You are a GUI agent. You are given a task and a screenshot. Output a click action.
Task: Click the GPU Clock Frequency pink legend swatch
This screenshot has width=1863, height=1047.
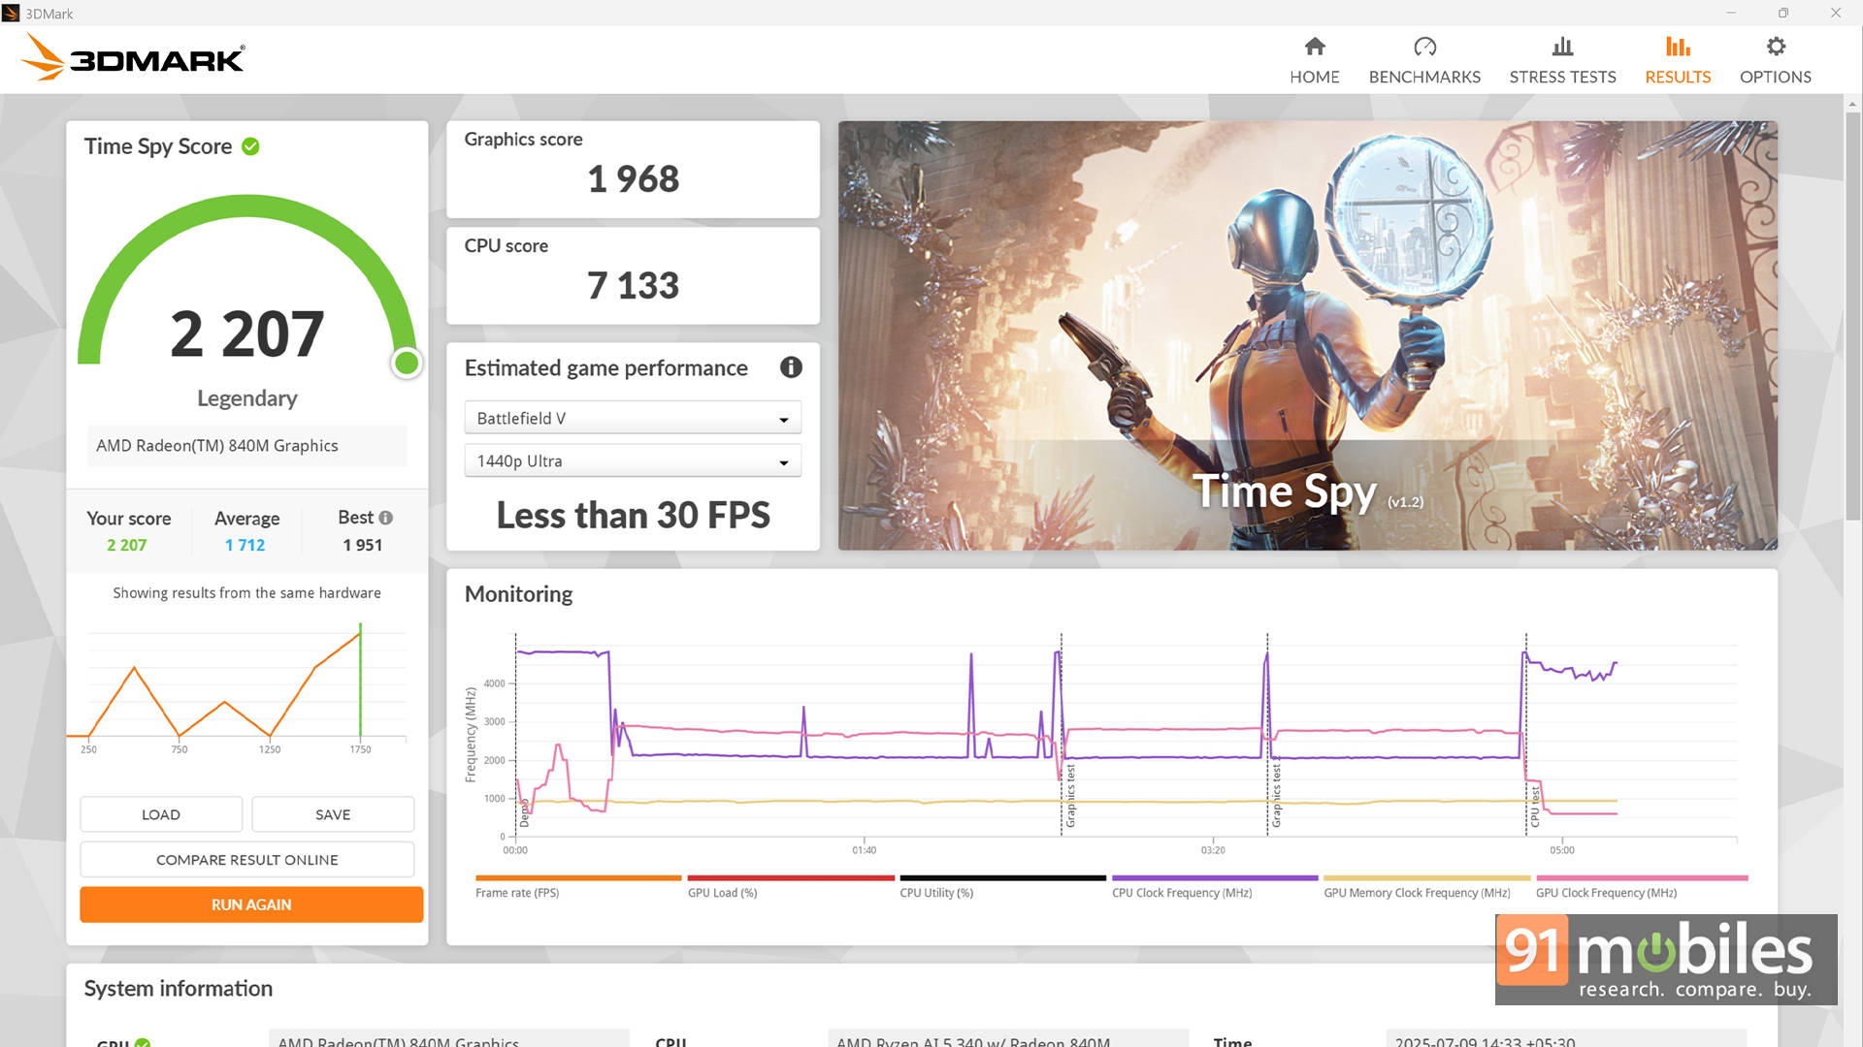point(1642,878)
